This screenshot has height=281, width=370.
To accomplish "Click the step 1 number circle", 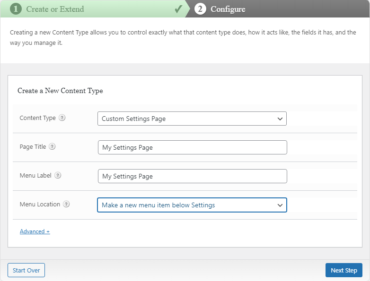I will pyautogui.click(x=16, y=9).
